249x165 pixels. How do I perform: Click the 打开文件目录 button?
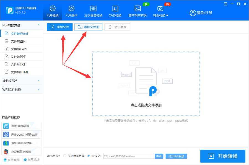point(176,156)
